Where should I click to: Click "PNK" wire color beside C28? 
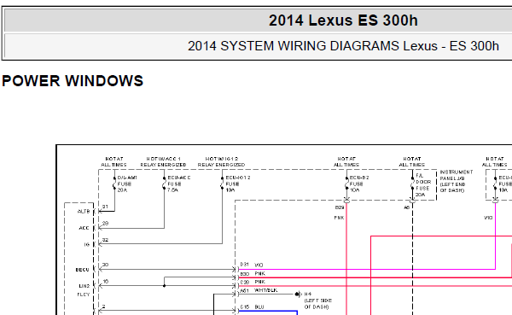[x=260, y=282]
